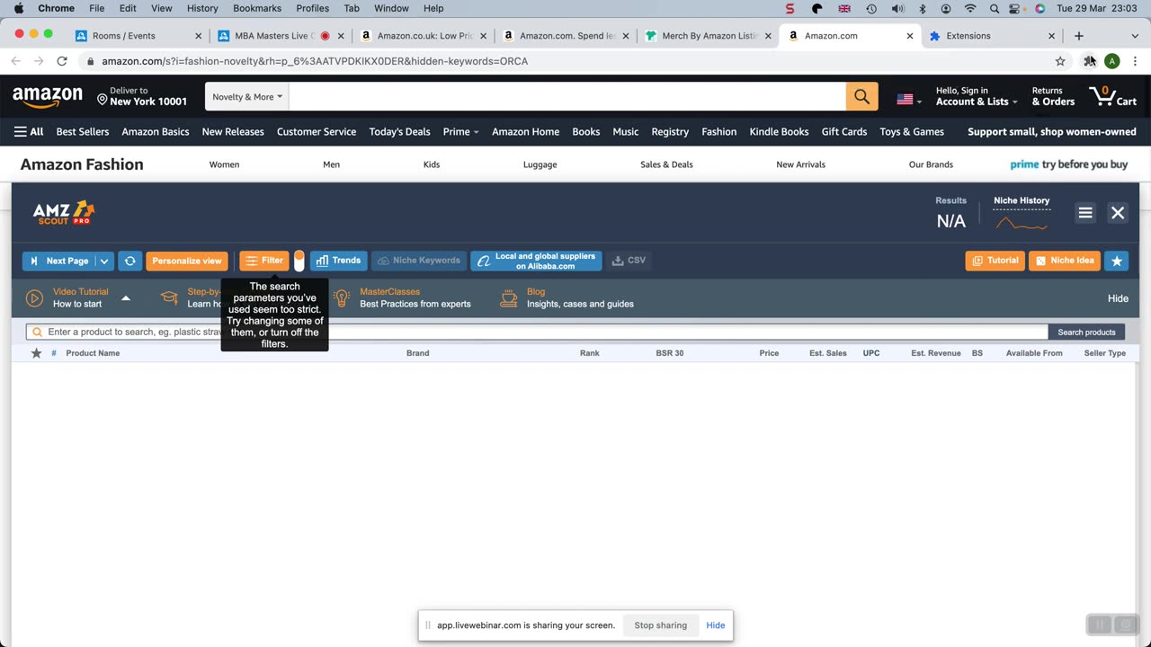Open the step-by-step graduation cap icon
Viewport: 1151px width, 647px height.
tap(169, 298)
